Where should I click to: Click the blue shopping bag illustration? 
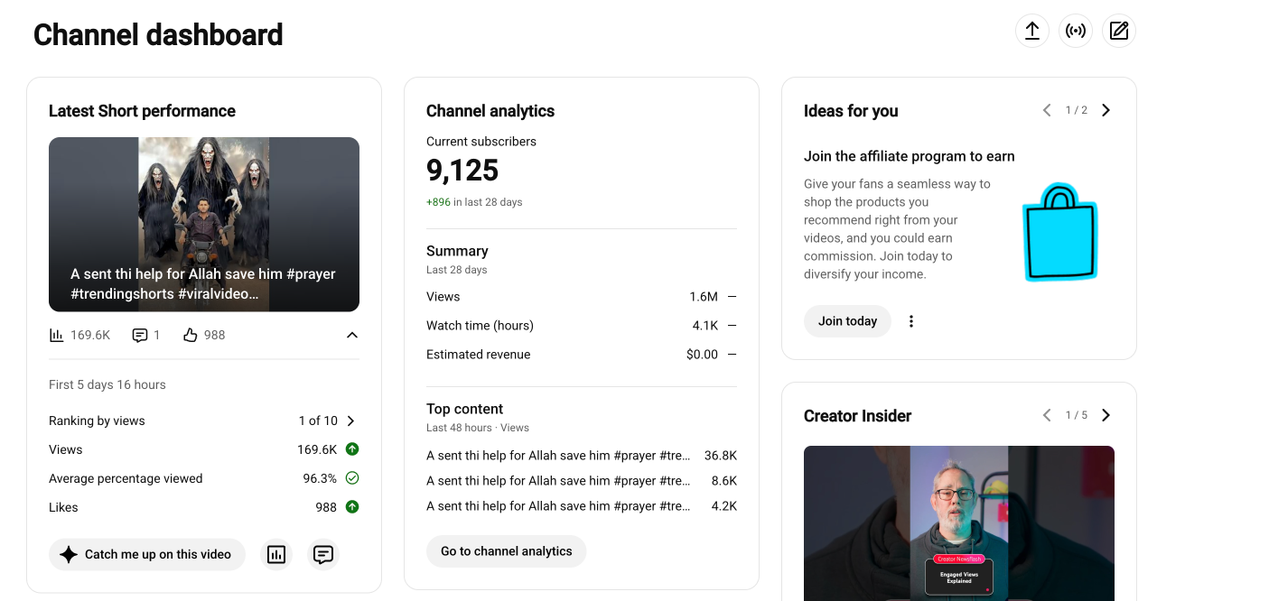click(x=1059, y=232)
